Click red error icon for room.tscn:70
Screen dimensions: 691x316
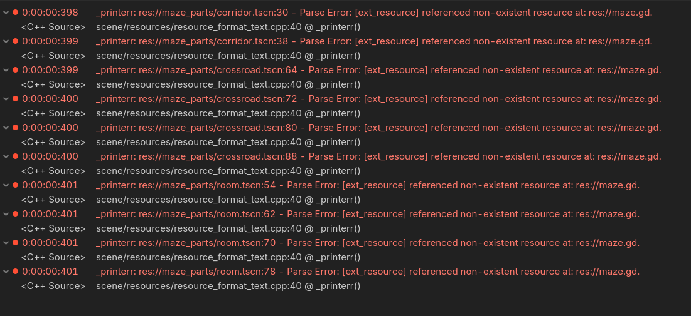coord(15,243)
